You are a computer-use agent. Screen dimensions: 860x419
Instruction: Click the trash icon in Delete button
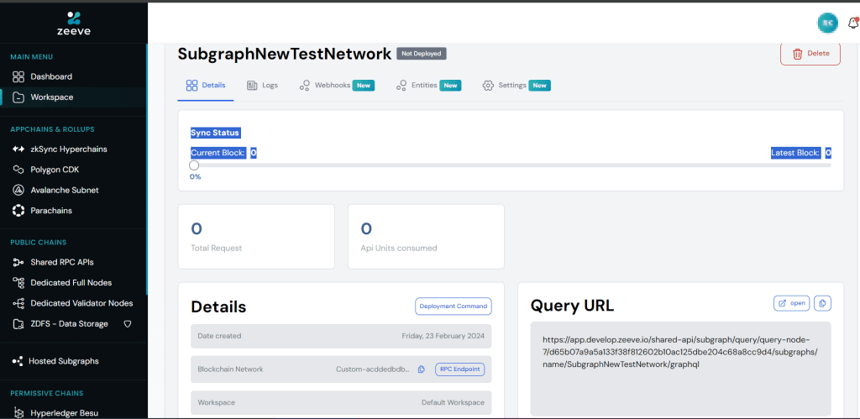(x=798, y=54)
